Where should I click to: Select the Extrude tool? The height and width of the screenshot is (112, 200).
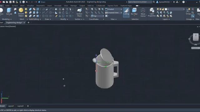pyautogui.click(x=9, y=12)
